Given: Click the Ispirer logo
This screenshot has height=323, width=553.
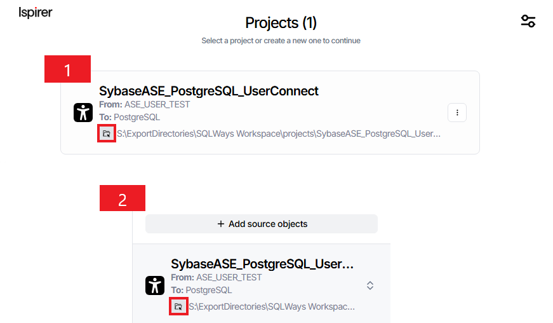Looking at the screenshot, I should (x=36, y=13).
